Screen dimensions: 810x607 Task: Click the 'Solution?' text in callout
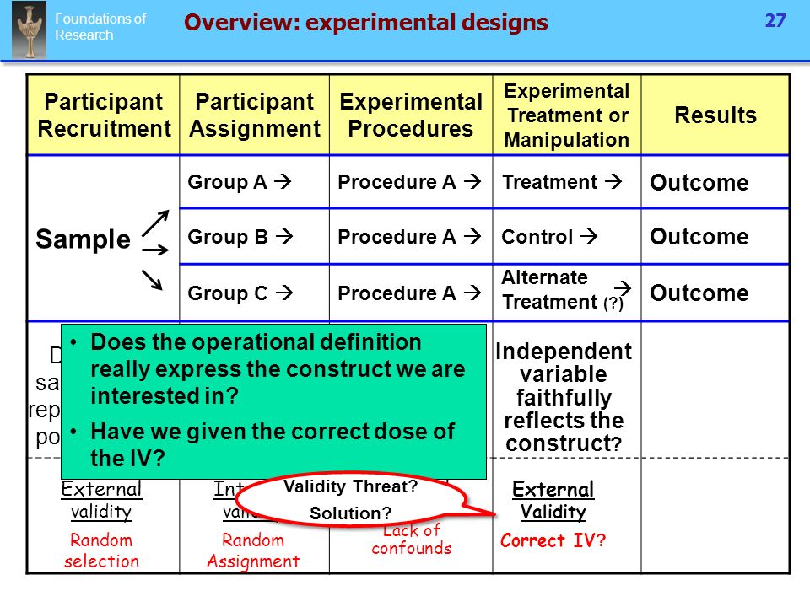tap(351, 513)
